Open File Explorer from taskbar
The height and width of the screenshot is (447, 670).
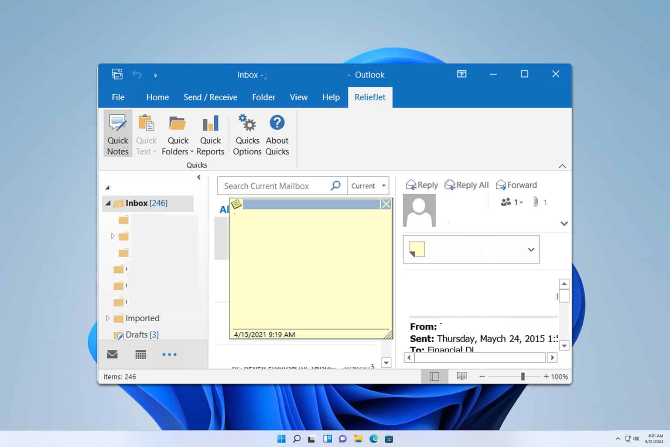(358, 439)
